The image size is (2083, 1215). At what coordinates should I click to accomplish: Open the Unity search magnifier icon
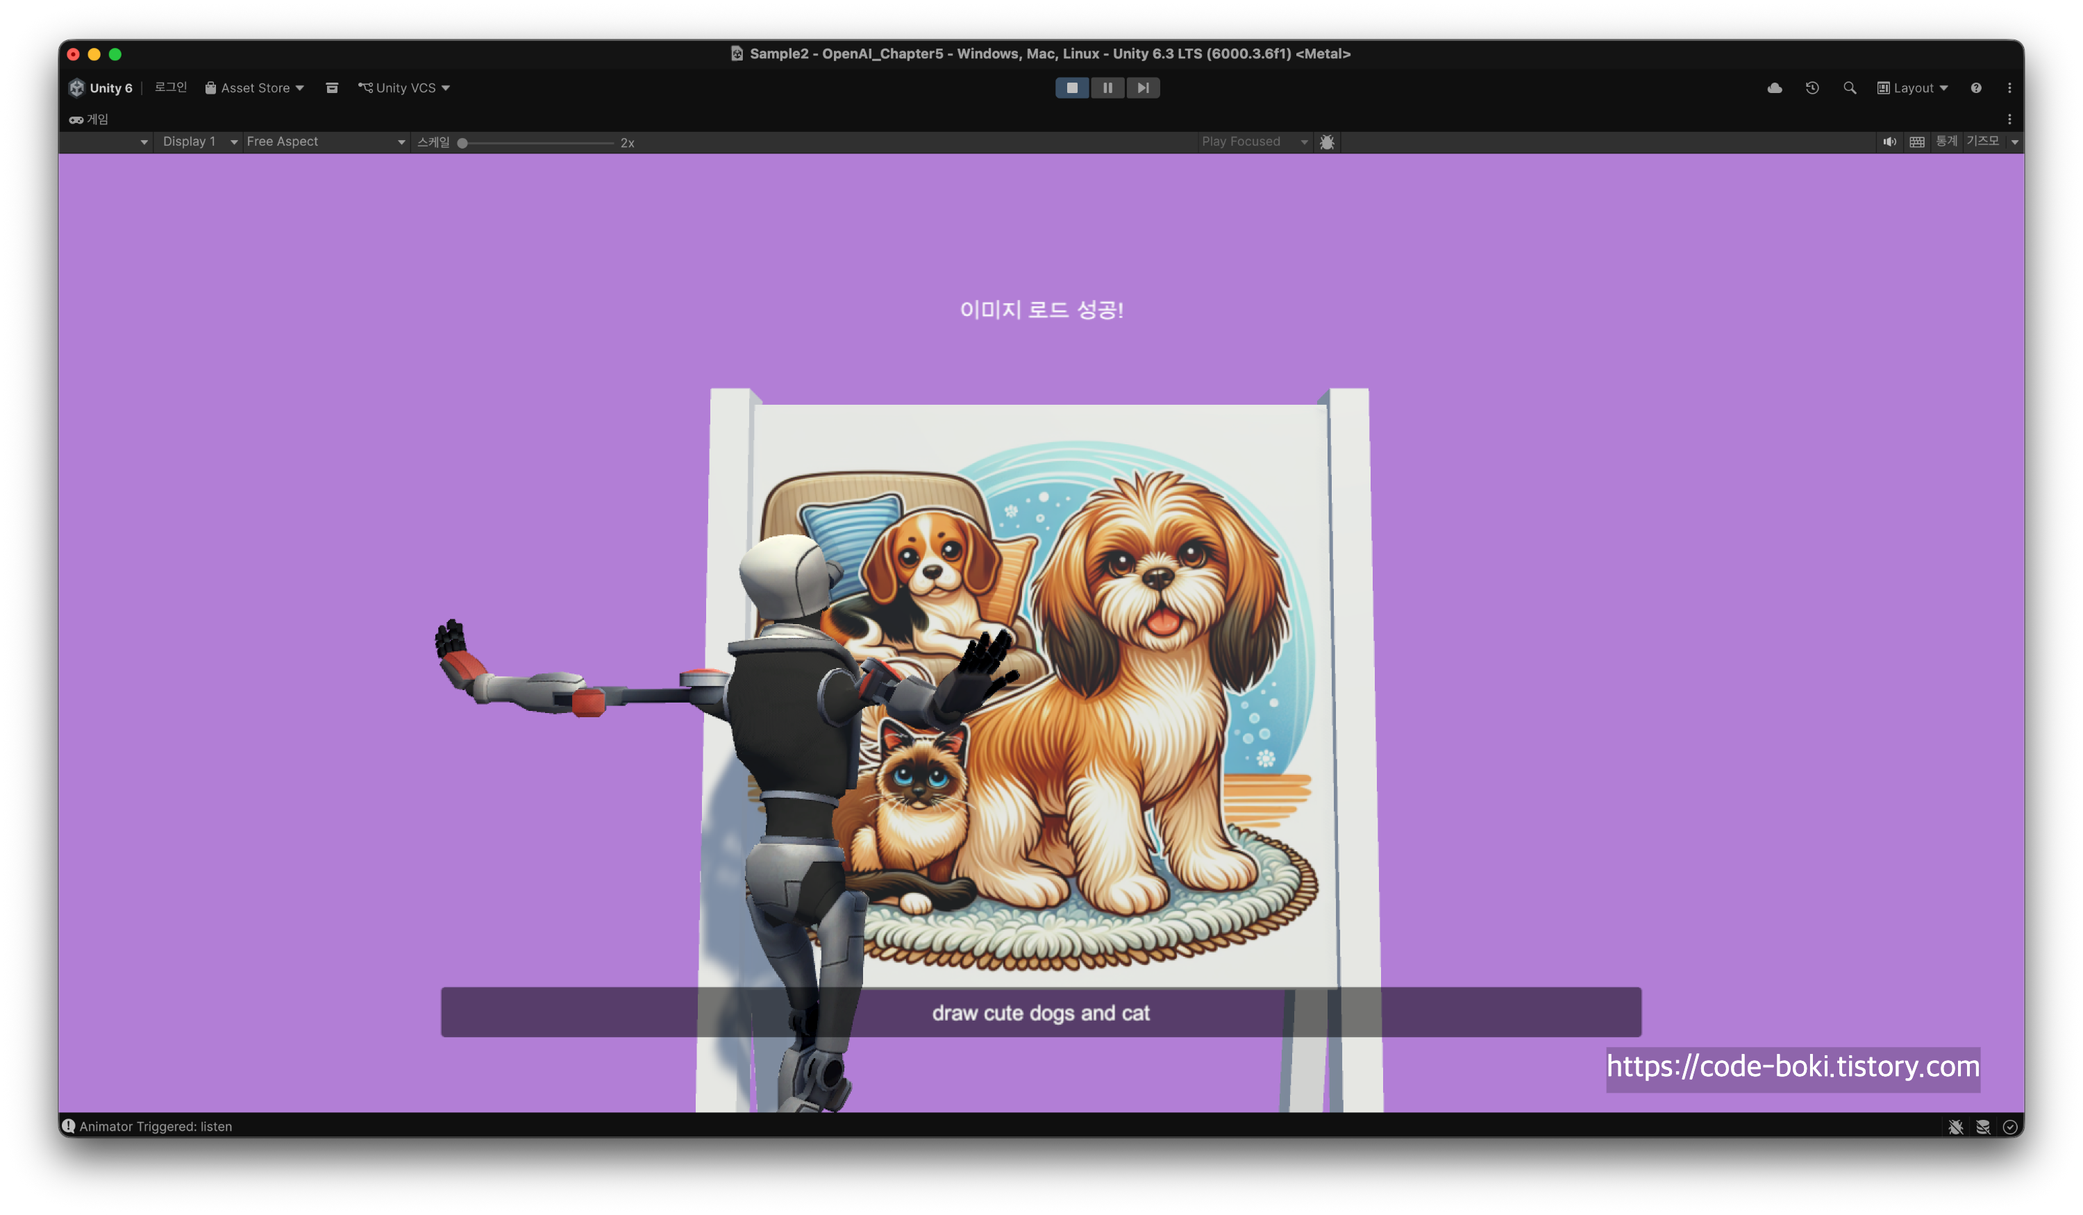coord(1850,87)
